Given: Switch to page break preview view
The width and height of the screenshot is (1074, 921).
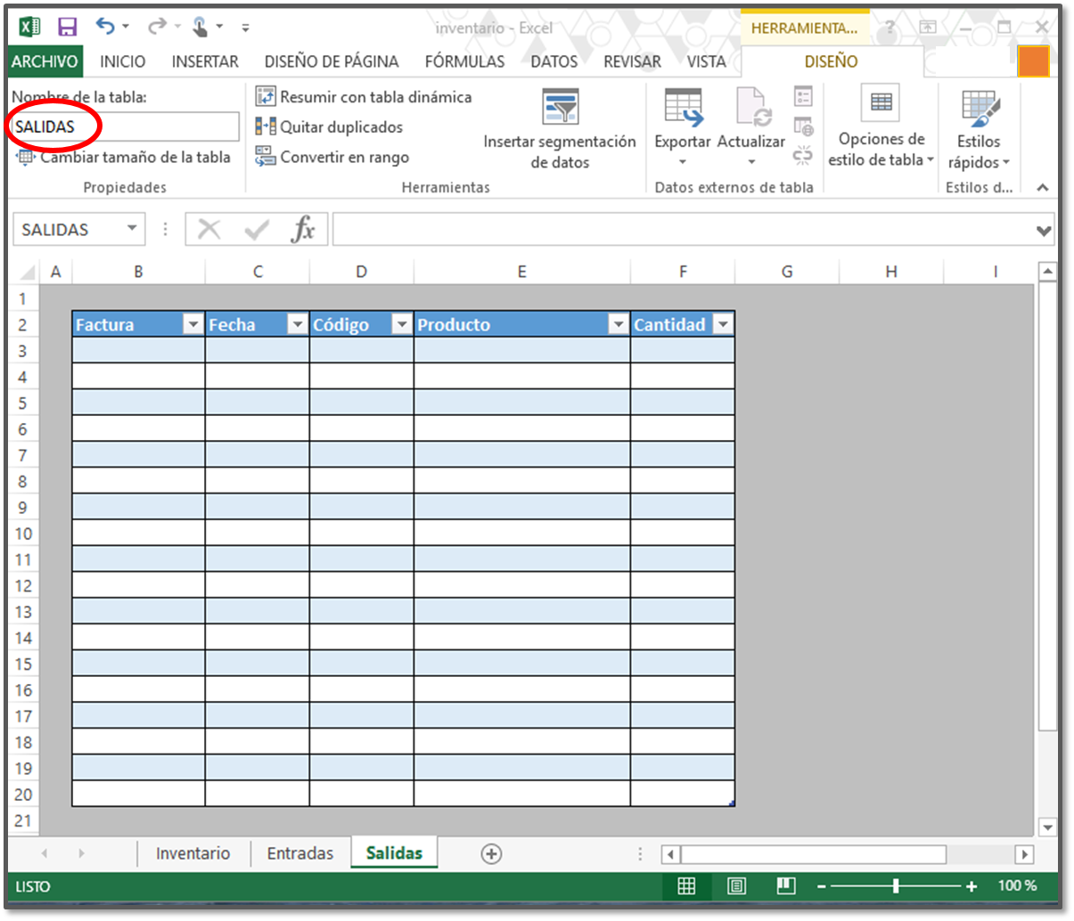Looking at the screenshot, I should click(785, 886).
